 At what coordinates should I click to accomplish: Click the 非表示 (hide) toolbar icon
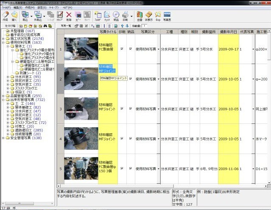[x=148, y=16]
